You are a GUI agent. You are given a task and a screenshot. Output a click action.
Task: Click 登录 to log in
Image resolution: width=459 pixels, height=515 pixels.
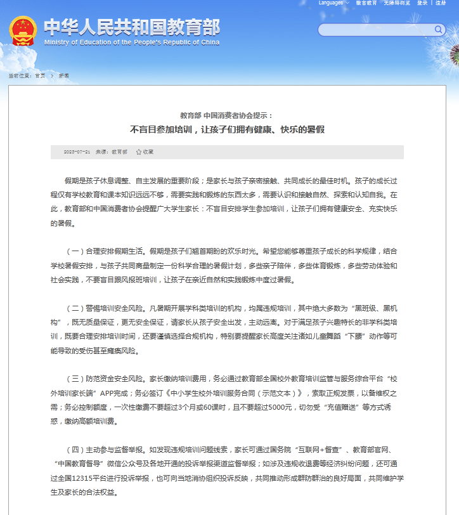[422, 3]
